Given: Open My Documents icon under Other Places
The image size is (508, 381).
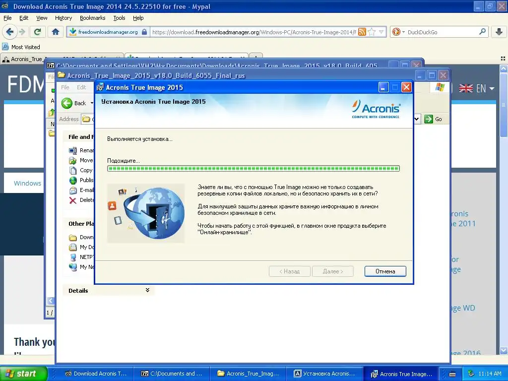Looking at the screenshot, I should 73,247.
